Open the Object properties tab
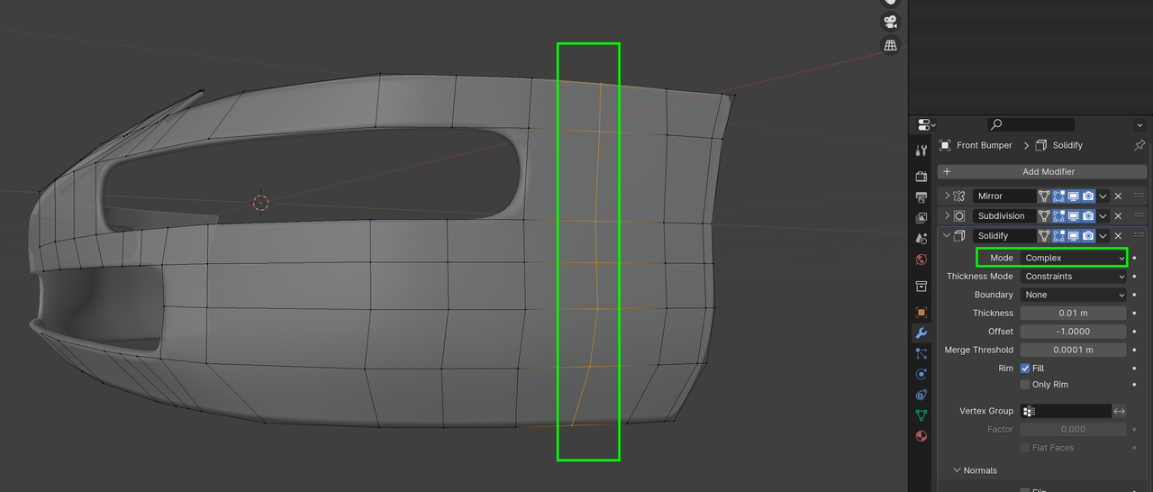1153x492 pixels. point(921,313)
